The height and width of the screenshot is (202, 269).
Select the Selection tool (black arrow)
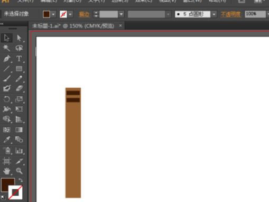click(x=7, y=38)
